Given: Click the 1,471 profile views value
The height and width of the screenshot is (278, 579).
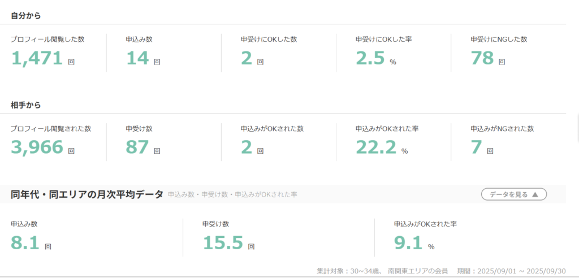Looking at the screenshot, I should pyautogui.click(x=37, y=58).
